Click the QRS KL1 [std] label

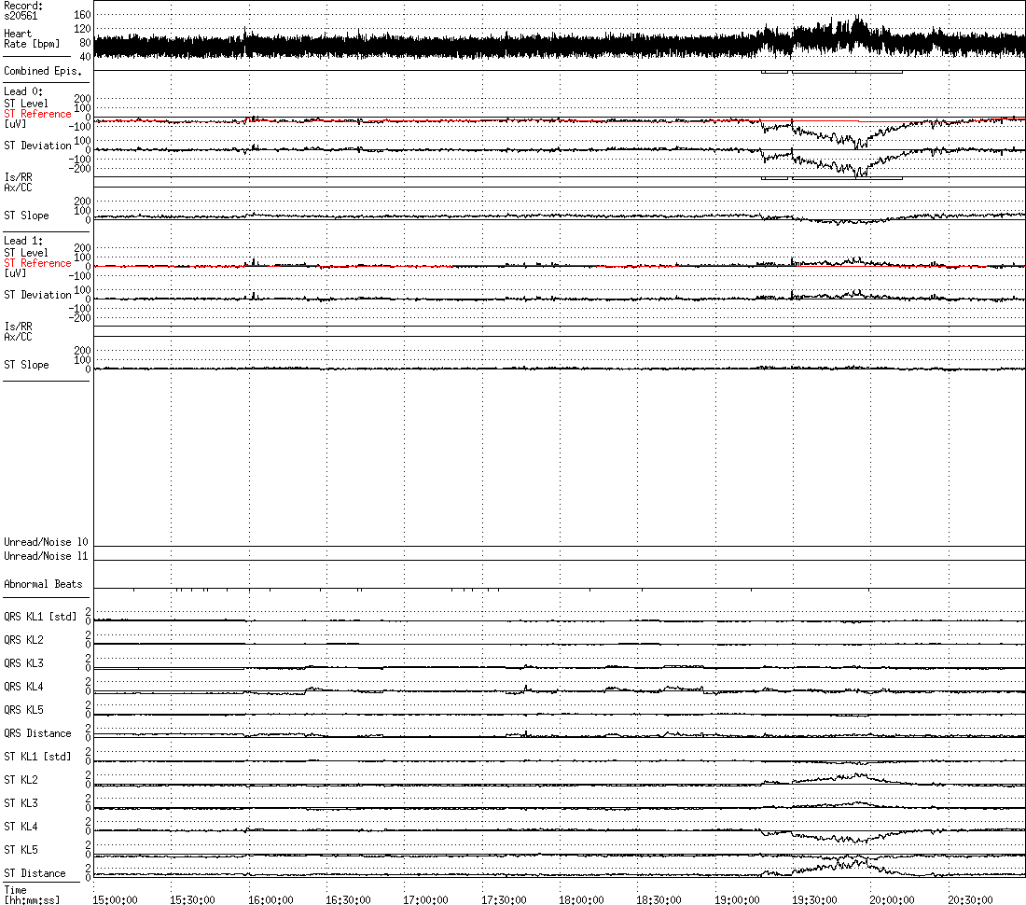tap(40, 617)
